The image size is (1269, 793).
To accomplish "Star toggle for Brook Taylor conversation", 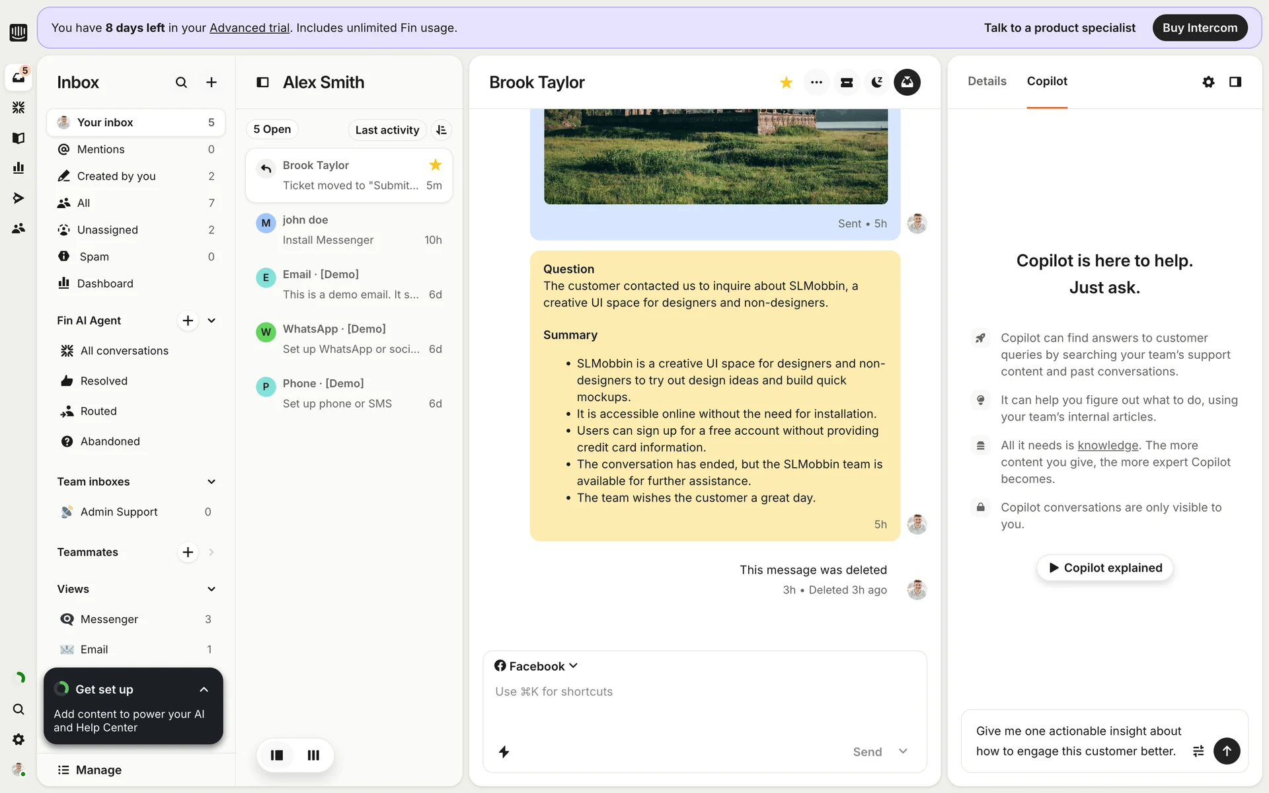I will (x=786, y=83).
